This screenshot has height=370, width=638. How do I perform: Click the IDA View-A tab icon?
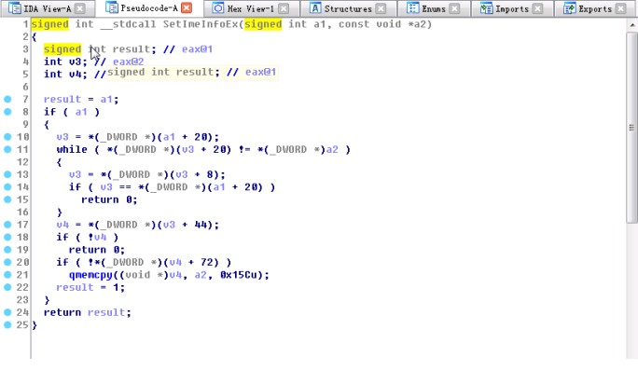(x=15, y=8)
